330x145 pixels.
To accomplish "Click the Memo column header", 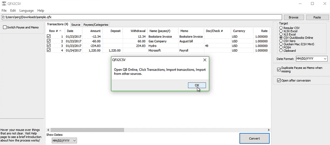I will (x=191, y=31).
